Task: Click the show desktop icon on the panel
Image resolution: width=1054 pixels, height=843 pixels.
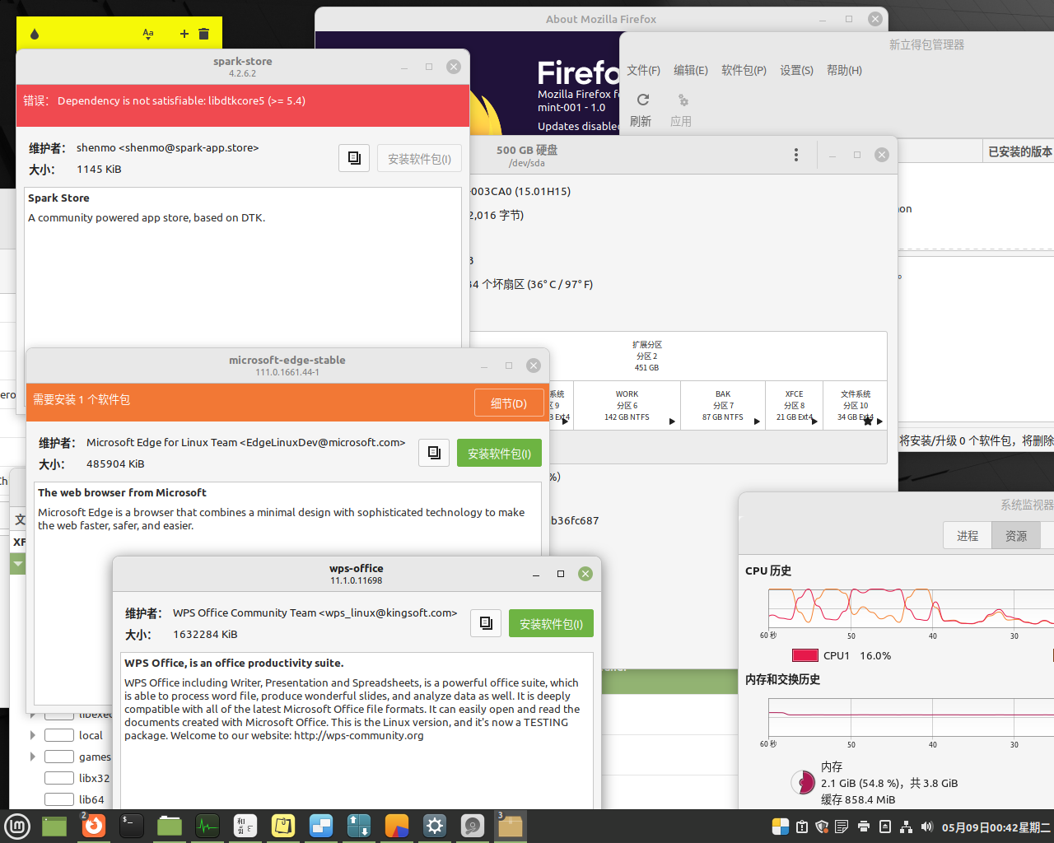Action: (x=54, y=826)
